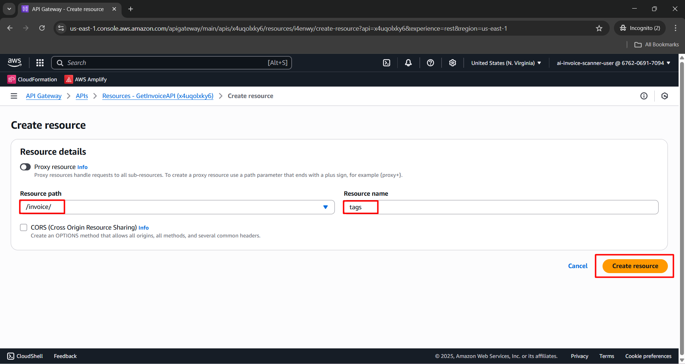Open the AWS services grid menu

click(x=40, y=62)
